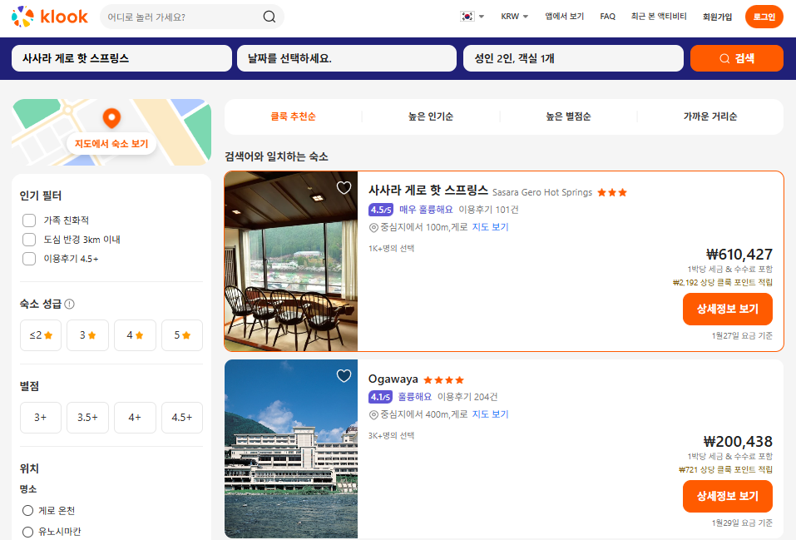Click the three-star rating of Sasara Gero
The image size is (796, 540).
tap(612, 192)
